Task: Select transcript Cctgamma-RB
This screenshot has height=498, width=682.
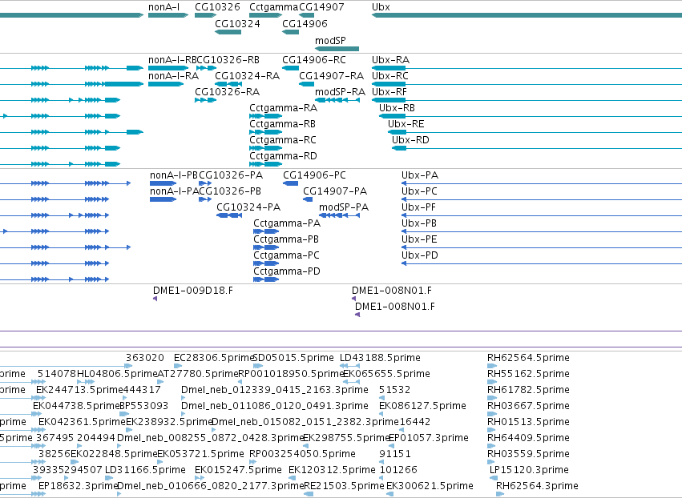Action: click(282, 124)
